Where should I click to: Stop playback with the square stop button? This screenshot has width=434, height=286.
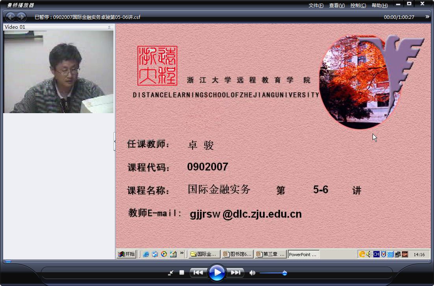tap(182, 273)
